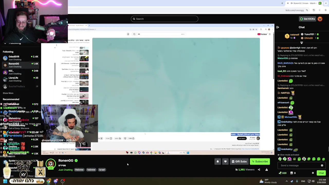Open OdedSVR channel in Following list

pos(20,58)
